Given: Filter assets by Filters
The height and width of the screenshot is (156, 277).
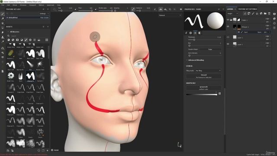Looking at the screenshot, I should click(22, 40).
